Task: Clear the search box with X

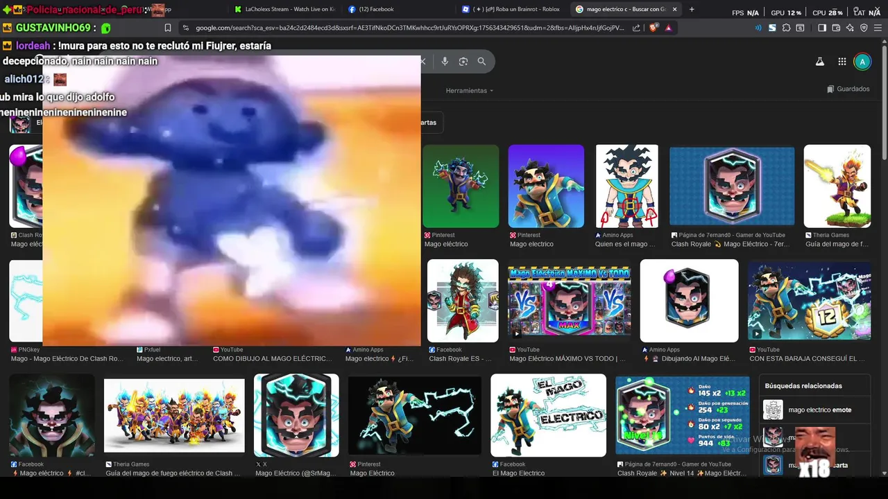Action: tap(422, 61)
